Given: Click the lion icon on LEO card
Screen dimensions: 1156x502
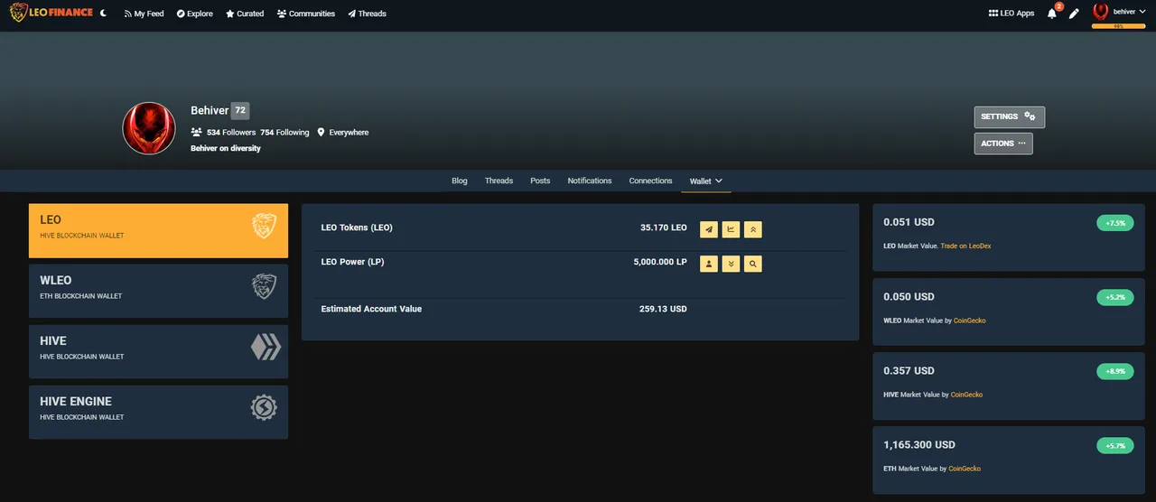Looking at the screenshot, I should tap(264, 227).
